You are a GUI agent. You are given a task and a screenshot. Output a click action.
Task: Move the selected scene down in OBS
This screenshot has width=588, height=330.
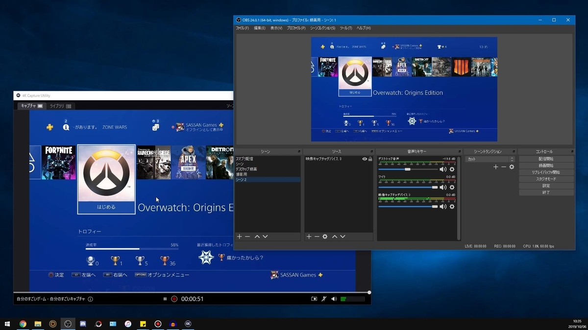[x=265, y=237]
